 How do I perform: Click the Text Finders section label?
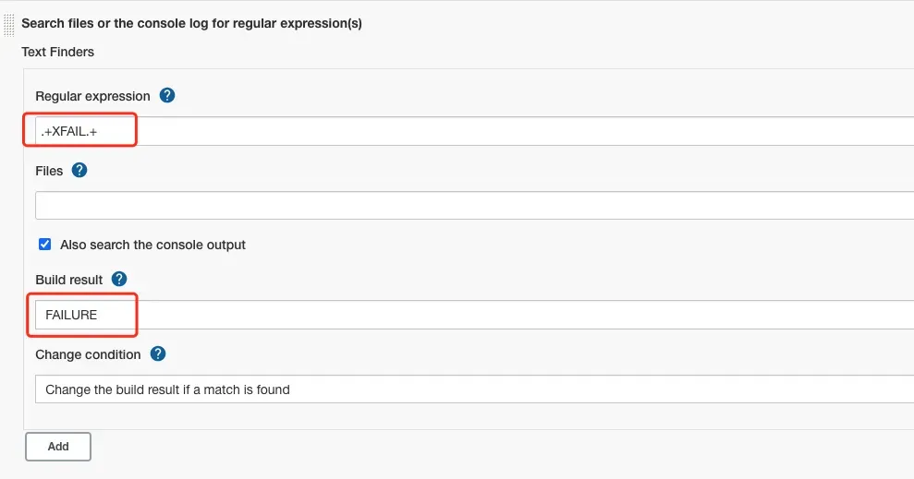coord(57,52)
